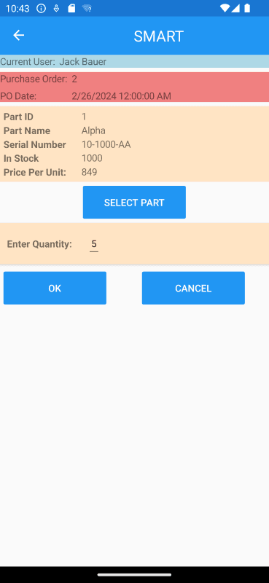
Task: Tap the back arrow icon
Action: (18, 35)
